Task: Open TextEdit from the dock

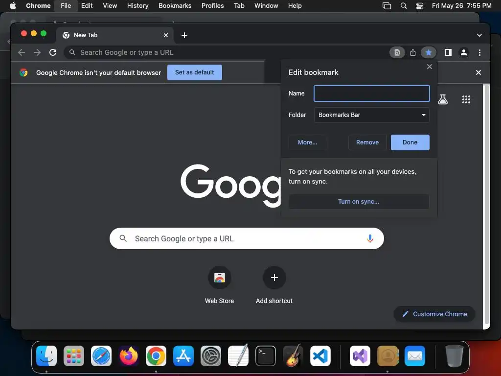Action: [238, 355]
